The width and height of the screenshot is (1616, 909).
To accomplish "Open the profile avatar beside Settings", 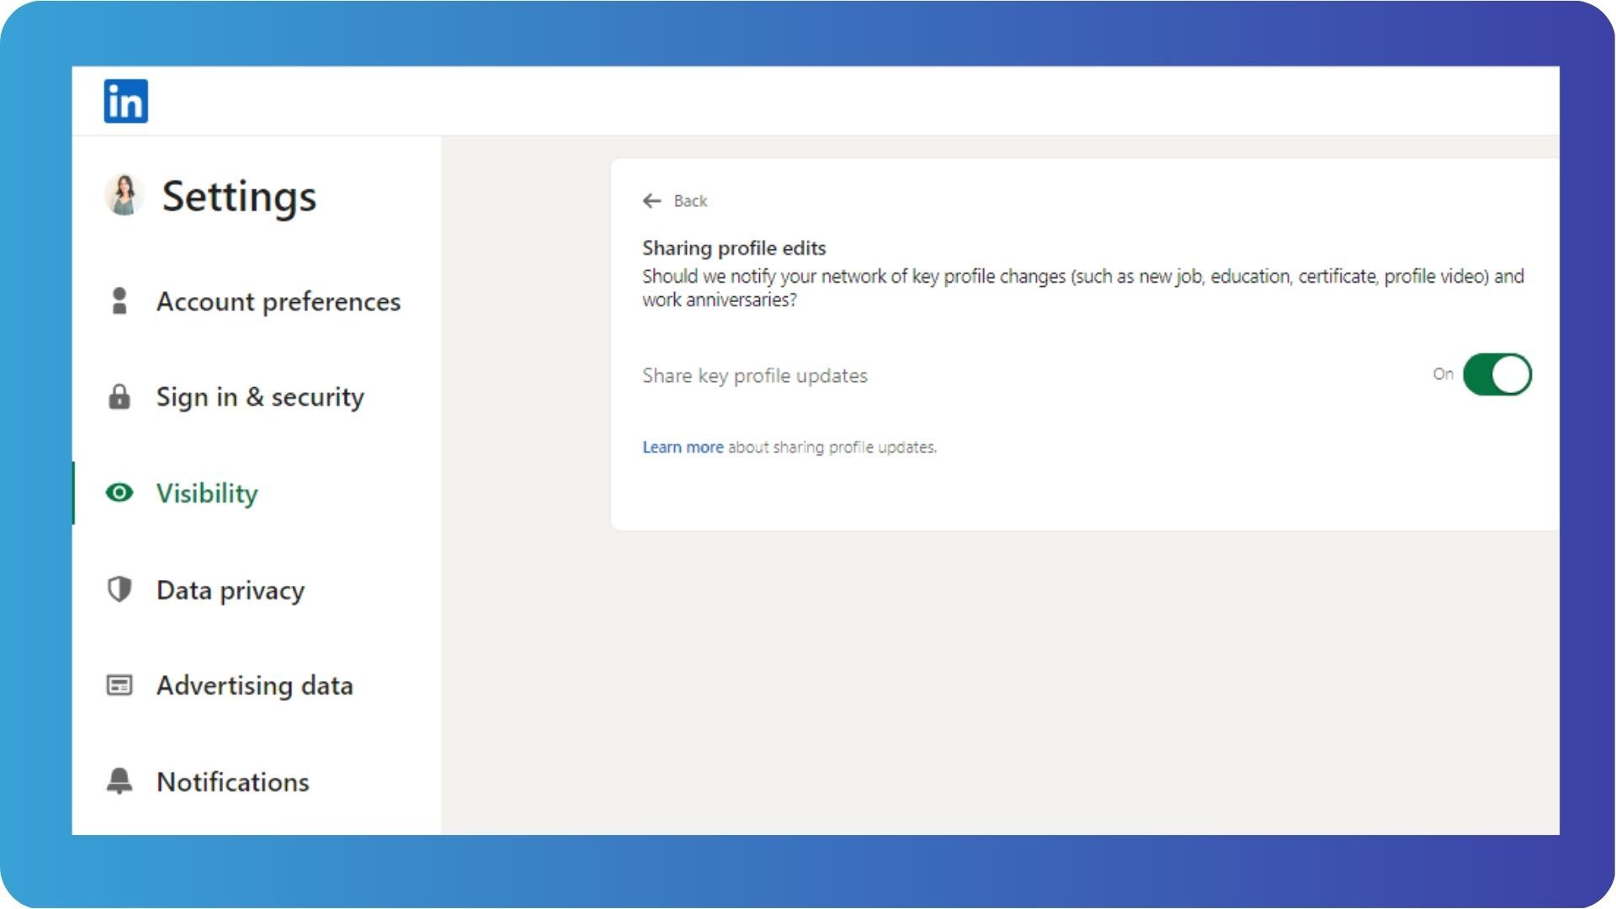I will (x=124, y=195).
